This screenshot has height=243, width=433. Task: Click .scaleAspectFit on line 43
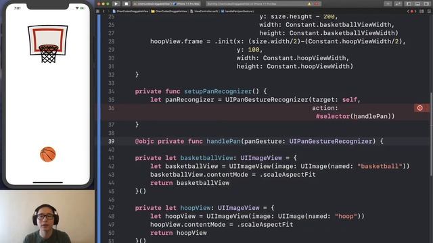coord(288,175)
